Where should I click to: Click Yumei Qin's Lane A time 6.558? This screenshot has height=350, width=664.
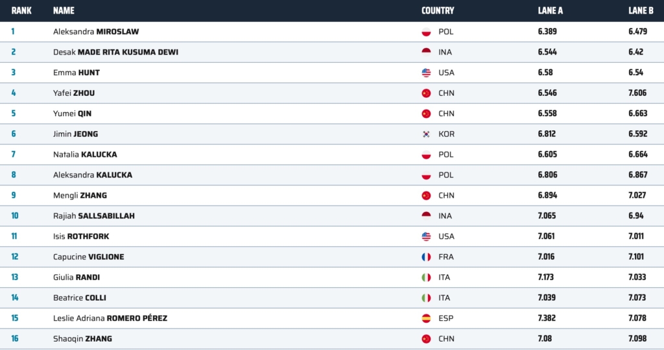point(547,113)
